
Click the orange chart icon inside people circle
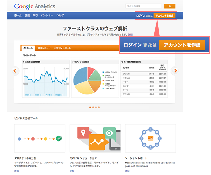(151, 138)
